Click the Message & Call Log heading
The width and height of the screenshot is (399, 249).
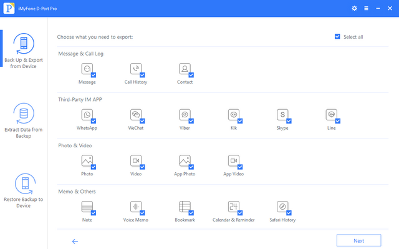click(x=80, y=54)
